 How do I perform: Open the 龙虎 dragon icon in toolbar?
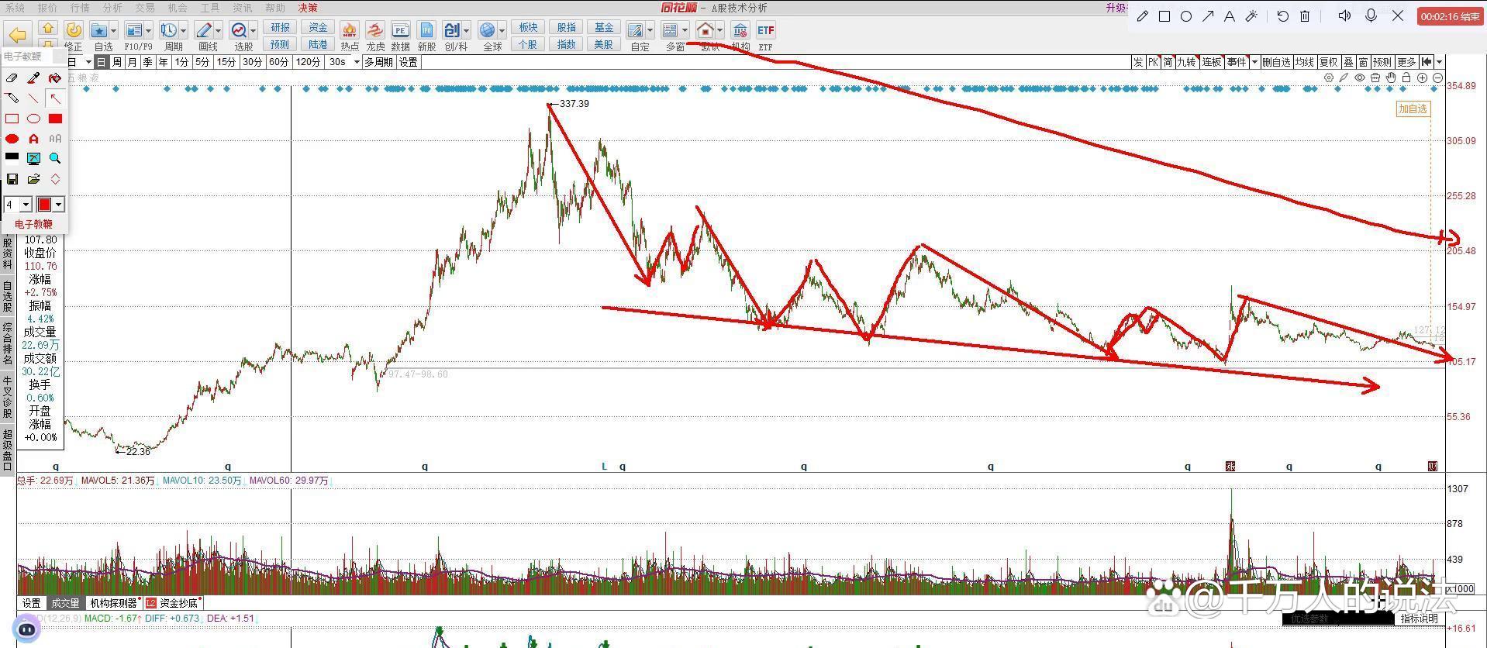375,31
